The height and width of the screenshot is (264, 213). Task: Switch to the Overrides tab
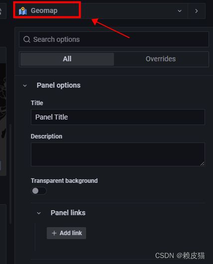[161, 59]
